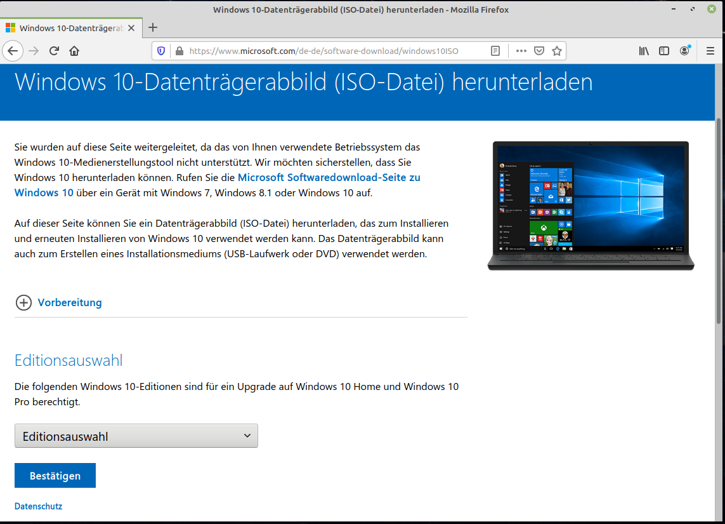This screenshot has height=524, width=725.
Task: Select the Windows 10-Datenträgerabbild tab
Action: [71, 28]
